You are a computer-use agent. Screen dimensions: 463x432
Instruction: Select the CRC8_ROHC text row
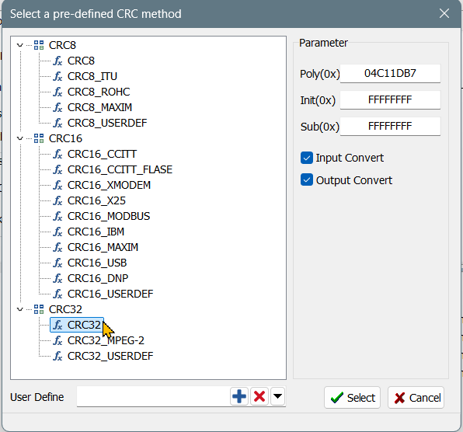tap(99, 92)
